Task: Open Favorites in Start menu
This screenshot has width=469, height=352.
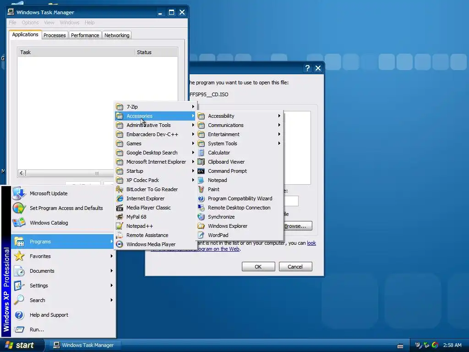Action: (x=63, y=256)
